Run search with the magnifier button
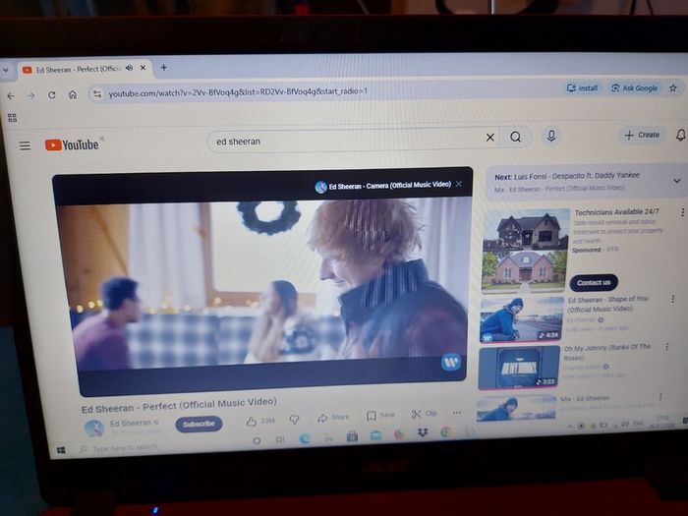The image size is (688, 516). (516, 137)
